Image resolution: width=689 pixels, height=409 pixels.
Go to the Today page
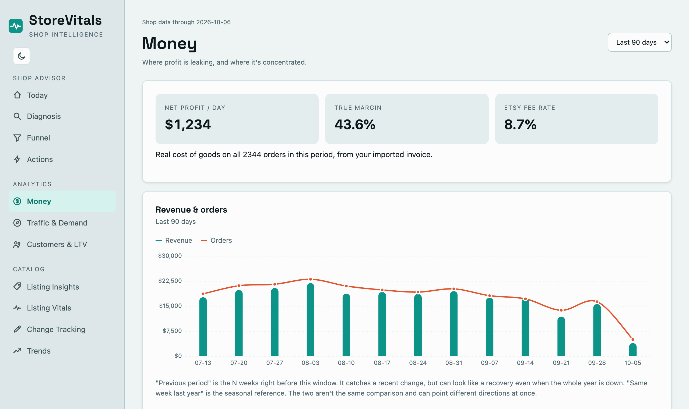(x=62, y=95)
